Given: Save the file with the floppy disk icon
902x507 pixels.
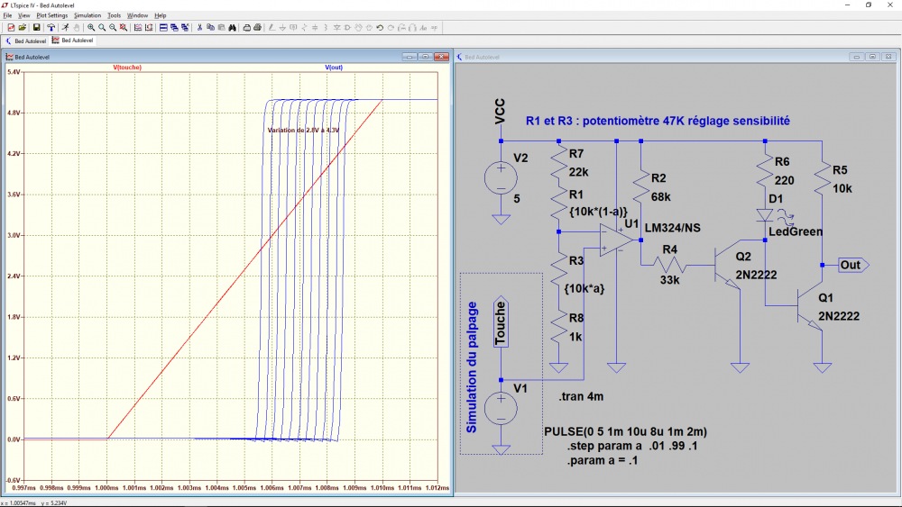Looking at the screenshot, I should [36, 28].
